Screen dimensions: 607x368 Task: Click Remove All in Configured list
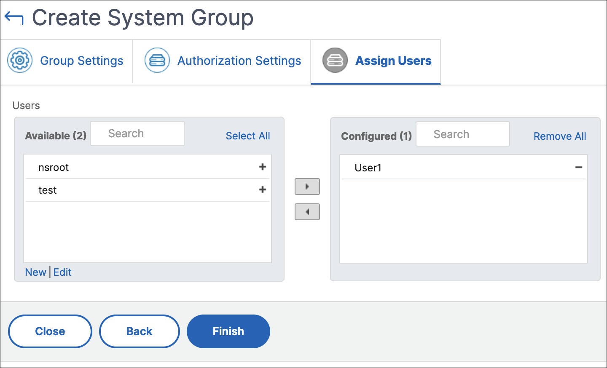[560, 136]
